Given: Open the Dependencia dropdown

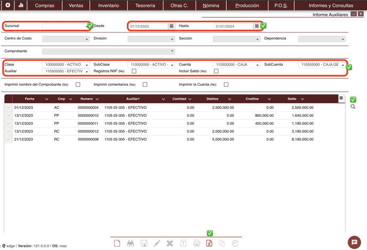Looking at the screenshot, I should [x=322, y=39].
